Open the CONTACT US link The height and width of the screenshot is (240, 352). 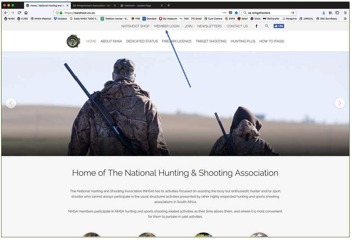coord(237,26)
